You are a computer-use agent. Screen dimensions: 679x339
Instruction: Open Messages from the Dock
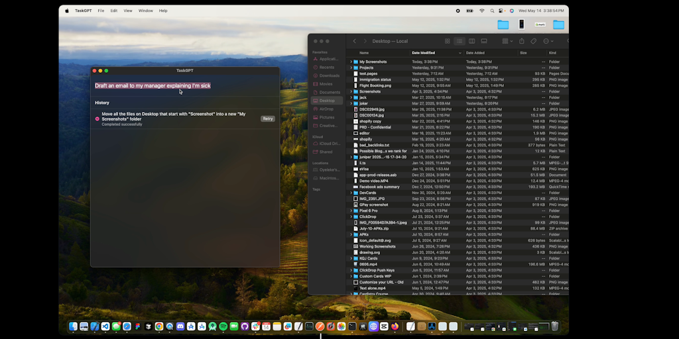point(116,326)
